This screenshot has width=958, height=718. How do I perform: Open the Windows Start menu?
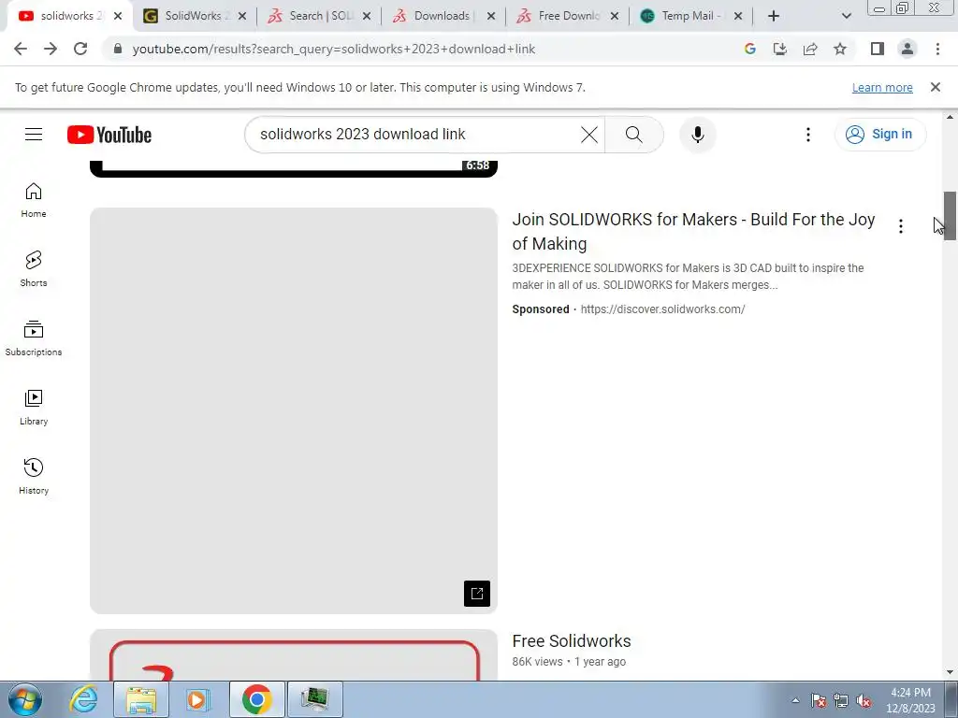point(25,699)
